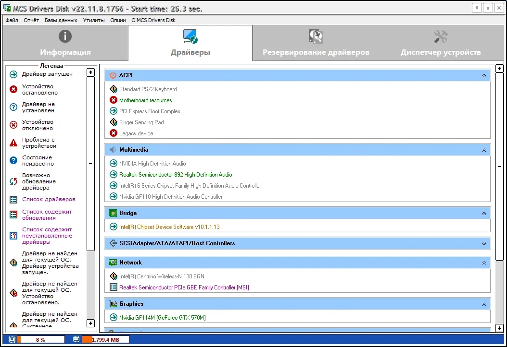Click Intel 6 Series audio controller icon
The height and width of the screenshot is (347, 507).
(x=114, y=185)
